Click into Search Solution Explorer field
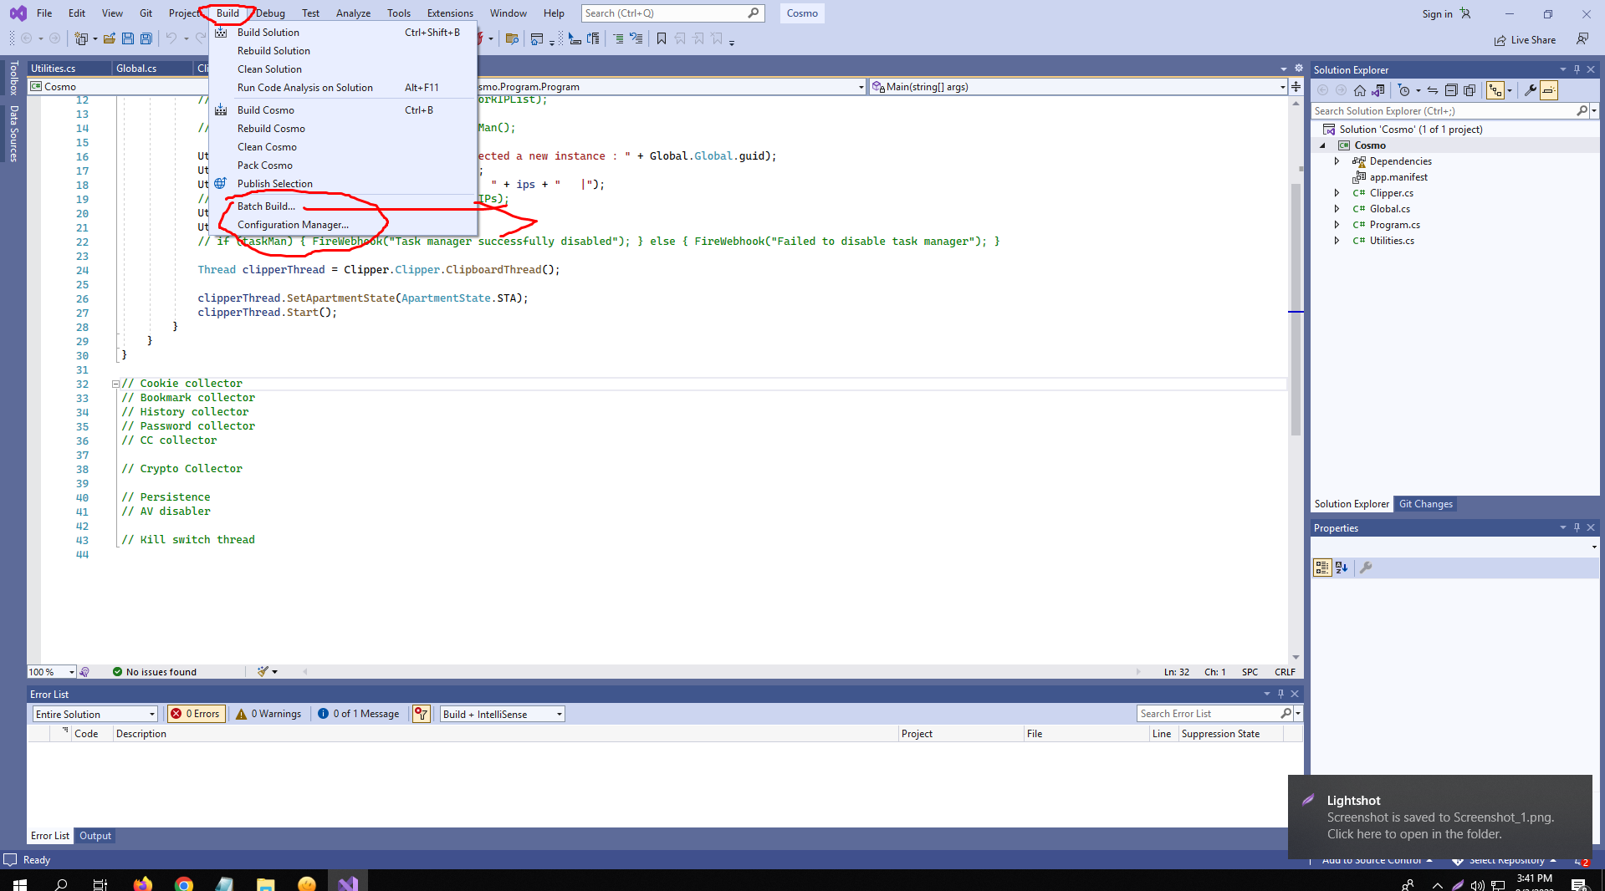This screenshot has width=1605, height=891. (x=1443, y=111)
